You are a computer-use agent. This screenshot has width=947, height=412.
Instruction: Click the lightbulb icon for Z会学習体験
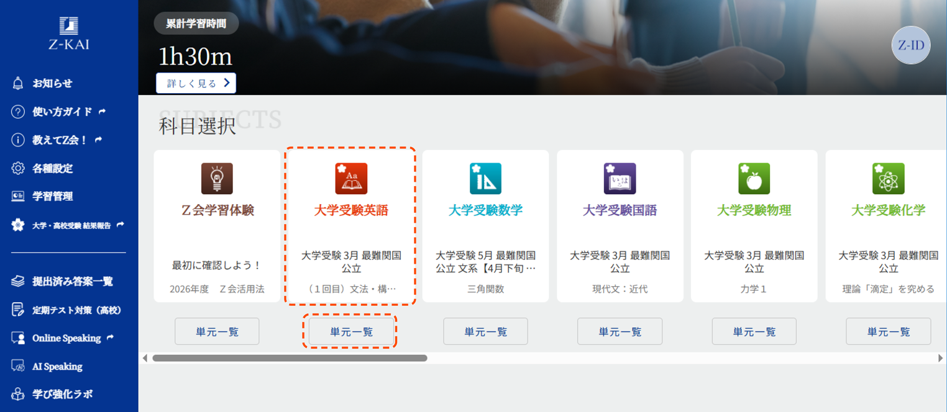(x=217, y=179)
